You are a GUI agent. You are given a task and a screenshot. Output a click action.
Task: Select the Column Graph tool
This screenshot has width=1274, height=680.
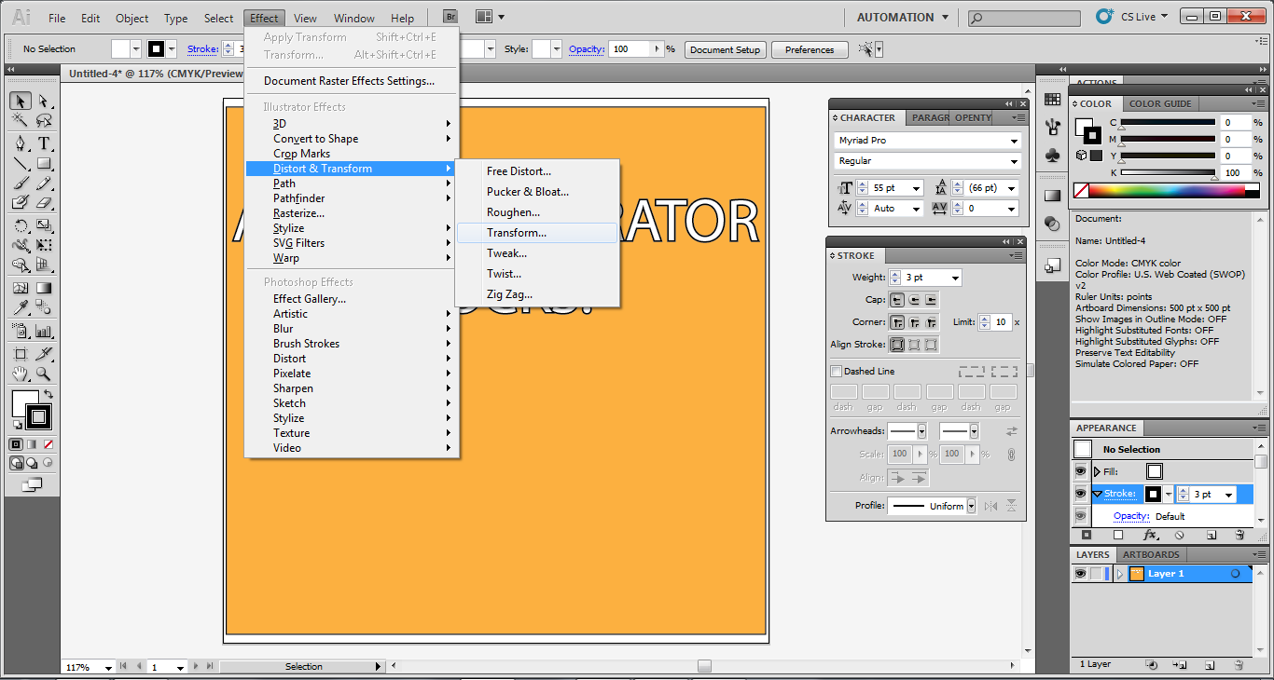[43, 331]
